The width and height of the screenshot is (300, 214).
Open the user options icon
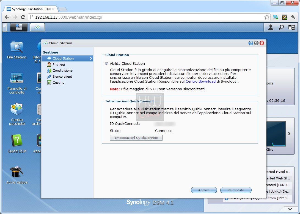tap(271, 27)
